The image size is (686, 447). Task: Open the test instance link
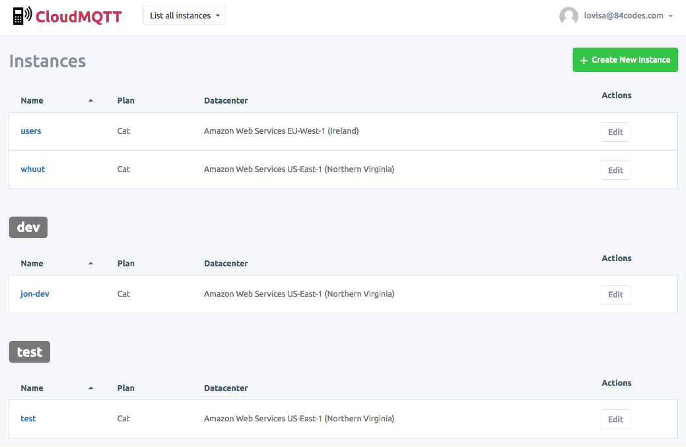click(28, 419)
